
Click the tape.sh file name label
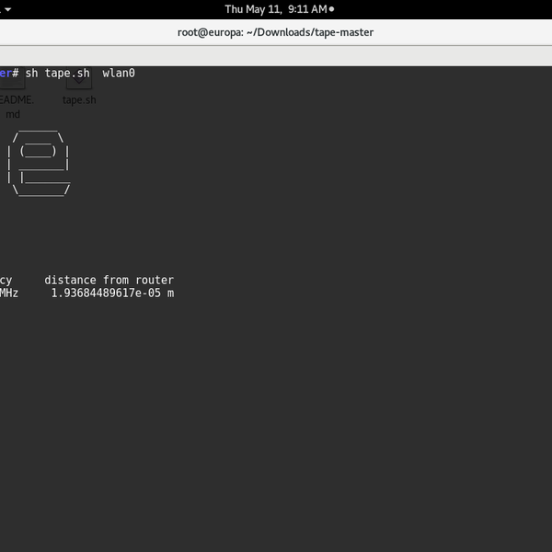pos(78,100)
